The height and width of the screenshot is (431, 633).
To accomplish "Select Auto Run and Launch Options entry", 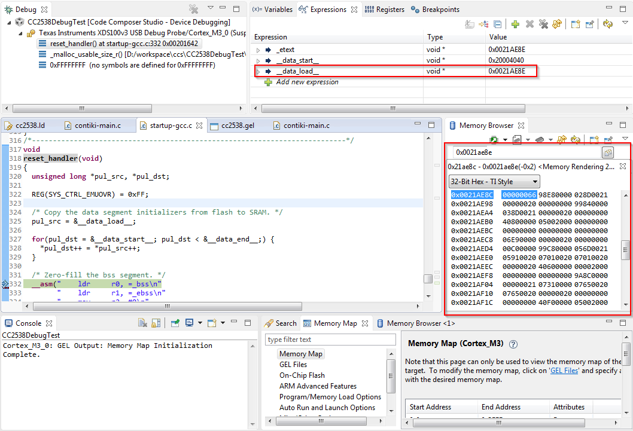I will click(x=327, y=408).
